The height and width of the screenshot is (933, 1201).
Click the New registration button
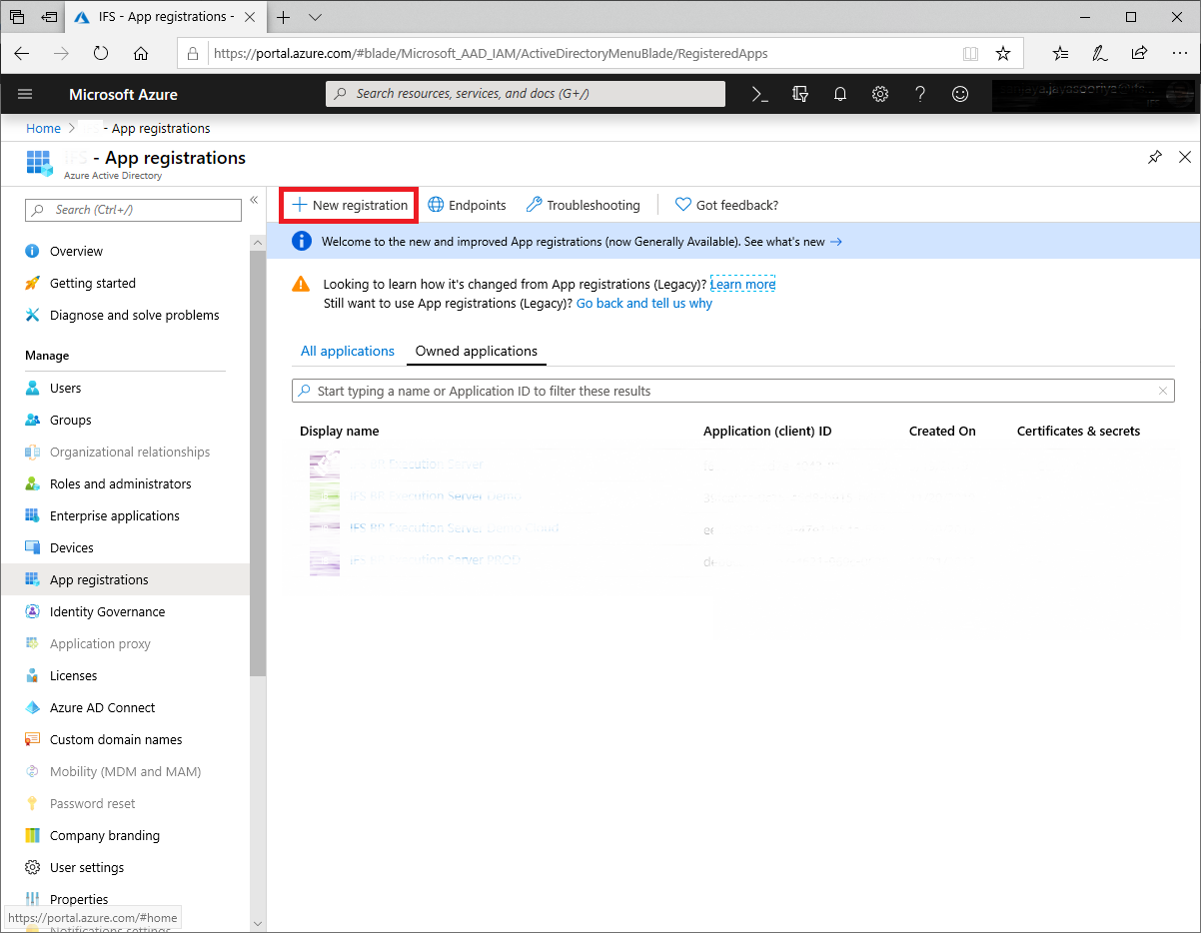point(350,205)
